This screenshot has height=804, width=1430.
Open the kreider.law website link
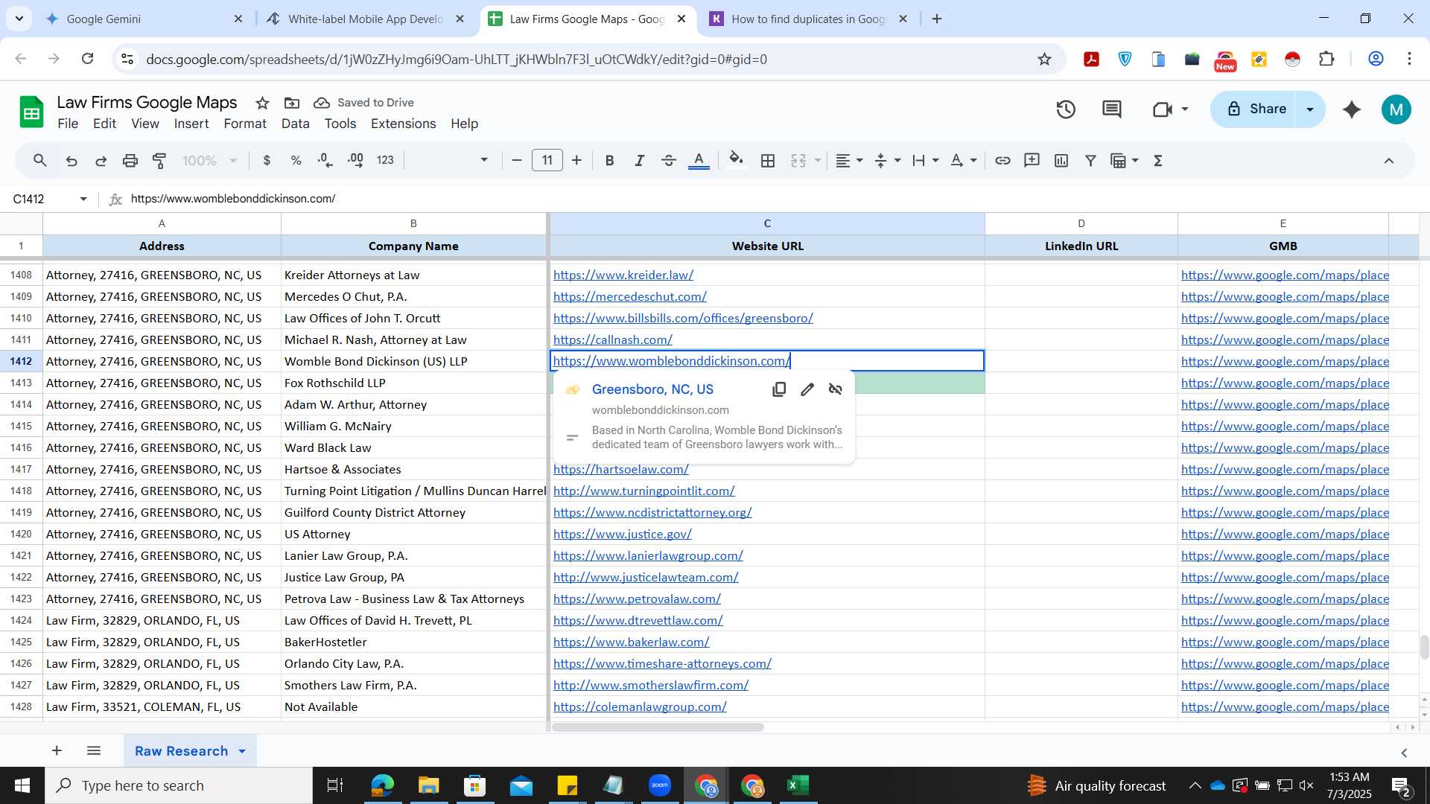(x=623, y=275)
